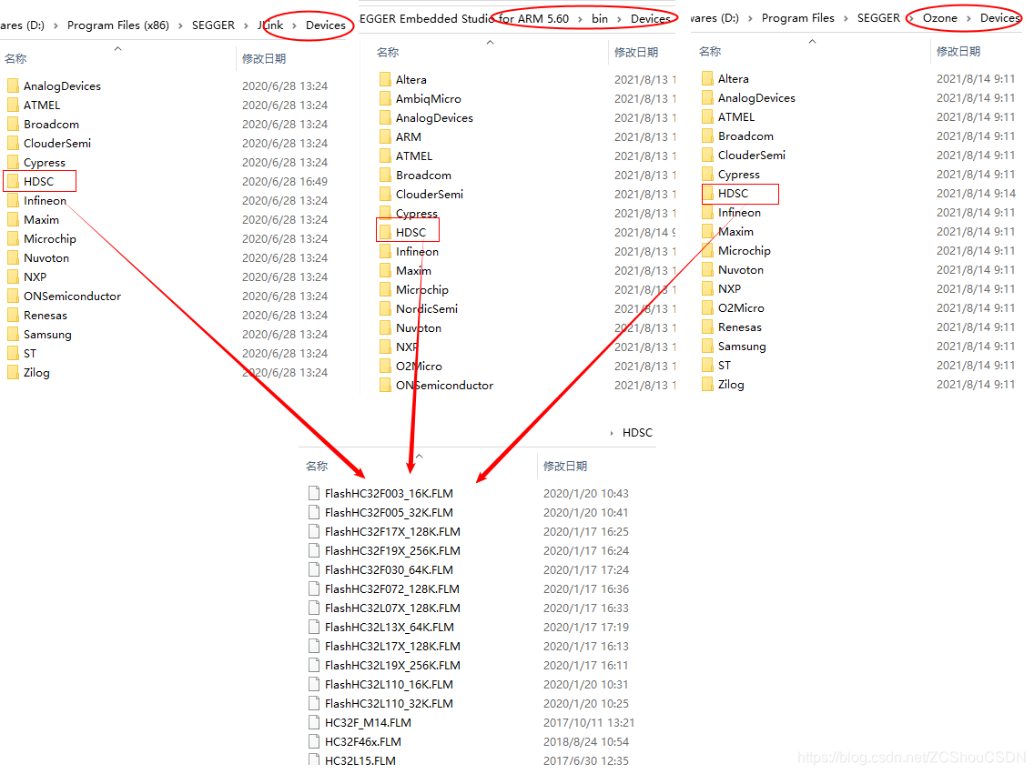The height and width of the screenshot is (774, 1034).
Task: Select Microchip row in JLink Devices list
Action: [167, 238]
